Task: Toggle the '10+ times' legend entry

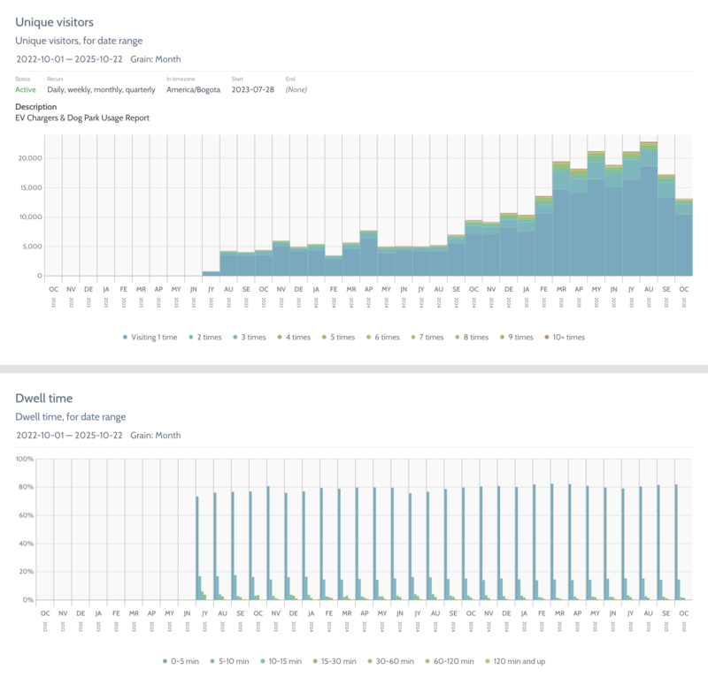Action: pyautogui.click(x=563, y=337)
